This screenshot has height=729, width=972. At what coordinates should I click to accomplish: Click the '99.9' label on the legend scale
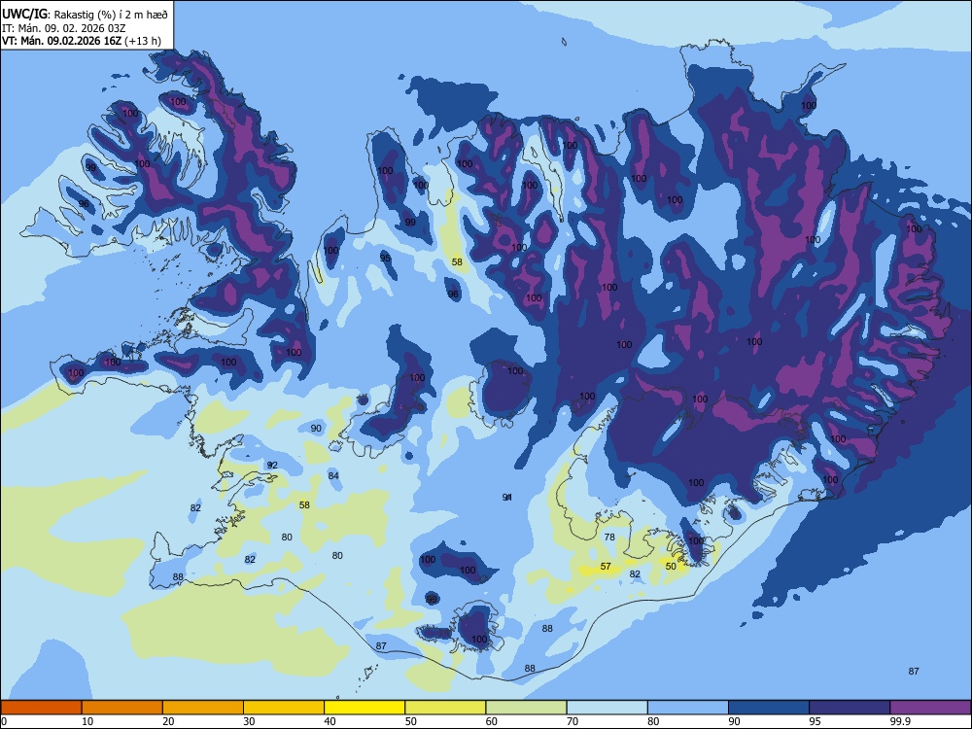pos(900,721)
